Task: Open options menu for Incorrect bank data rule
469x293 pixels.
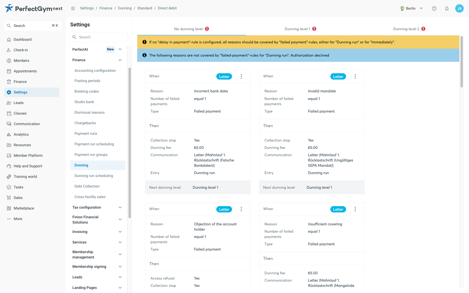Action: [x=241, y=76]
